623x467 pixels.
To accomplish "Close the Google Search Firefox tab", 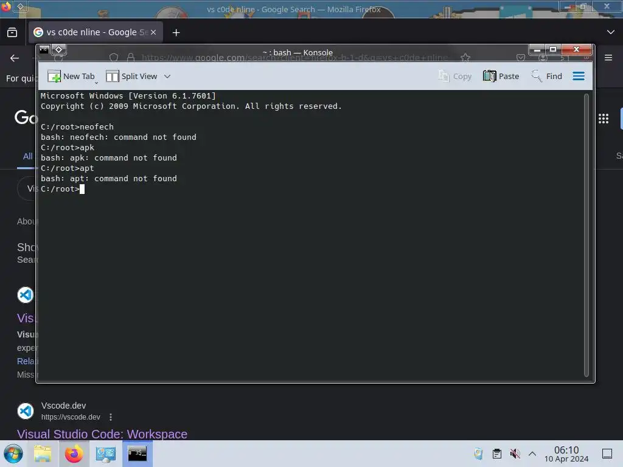I will tap(153, 33).
